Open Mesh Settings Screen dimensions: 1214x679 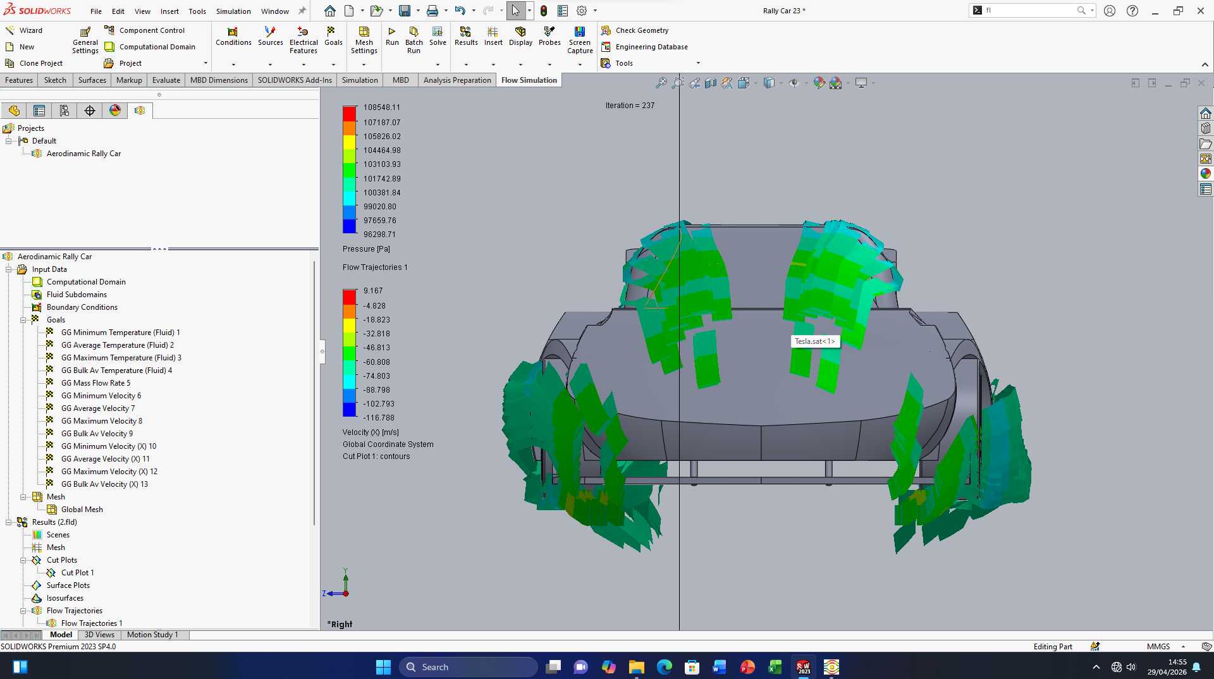[x=364, y=40]
